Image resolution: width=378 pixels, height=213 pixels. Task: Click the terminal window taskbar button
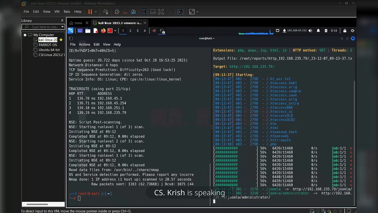[162, 31]
